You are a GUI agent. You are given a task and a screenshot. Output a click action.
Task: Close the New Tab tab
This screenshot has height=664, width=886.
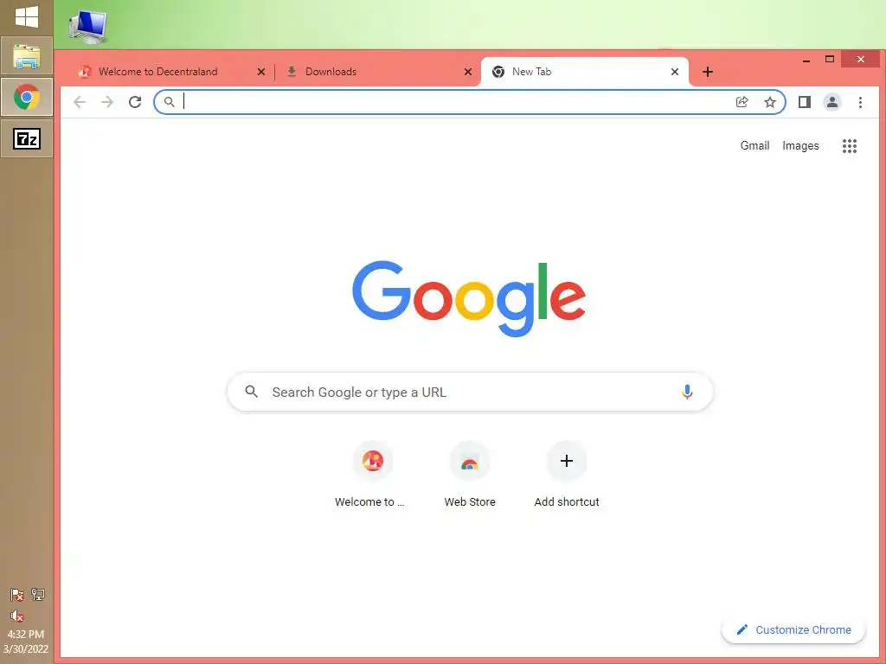click(x=675, y=72)
